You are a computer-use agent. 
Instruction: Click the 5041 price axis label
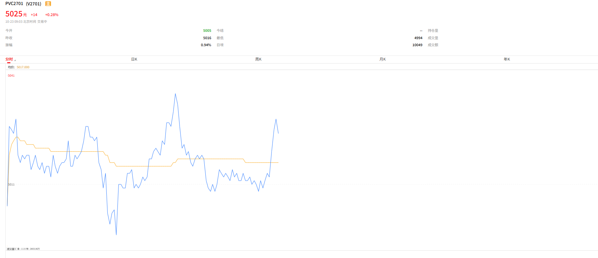point(11,76)
